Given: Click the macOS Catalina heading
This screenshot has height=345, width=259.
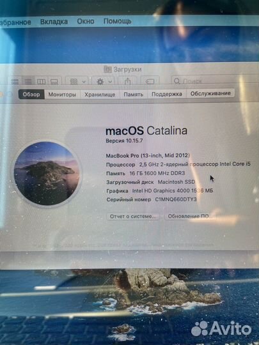Looking at the screenshot, I should pyautogui.click(x=146, y=131).
